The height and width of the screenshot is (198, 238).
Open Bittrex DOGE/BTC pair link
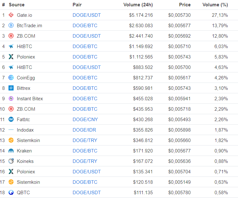point(85,88)
